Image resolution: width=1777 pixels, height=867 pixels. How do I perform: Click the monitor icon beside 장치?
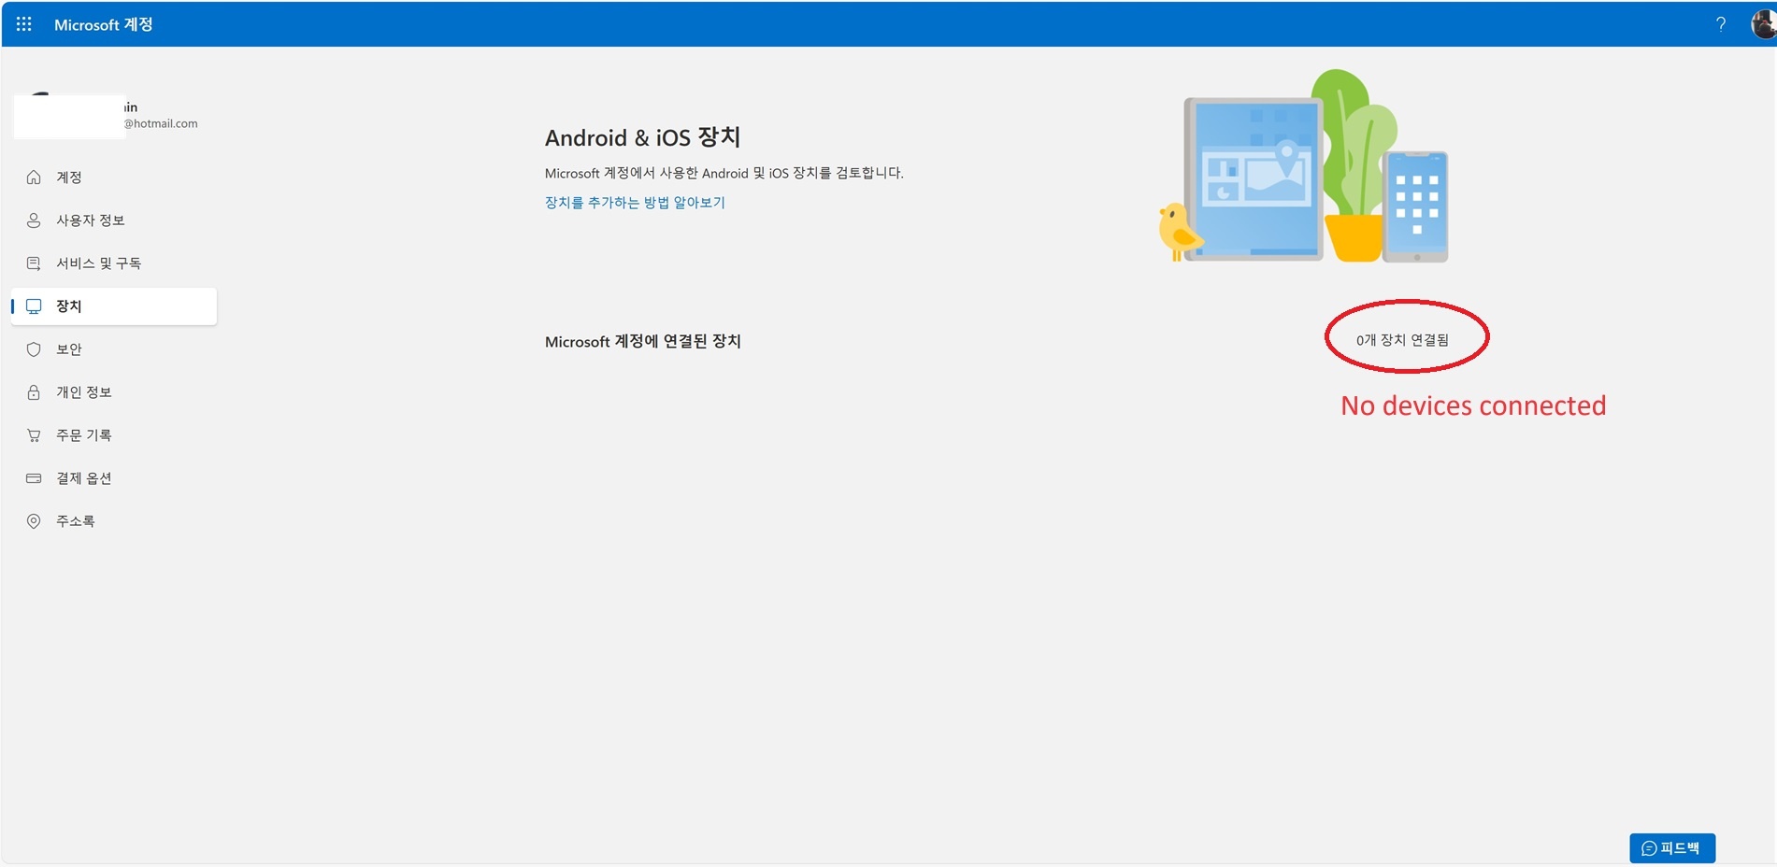[34, 306]
